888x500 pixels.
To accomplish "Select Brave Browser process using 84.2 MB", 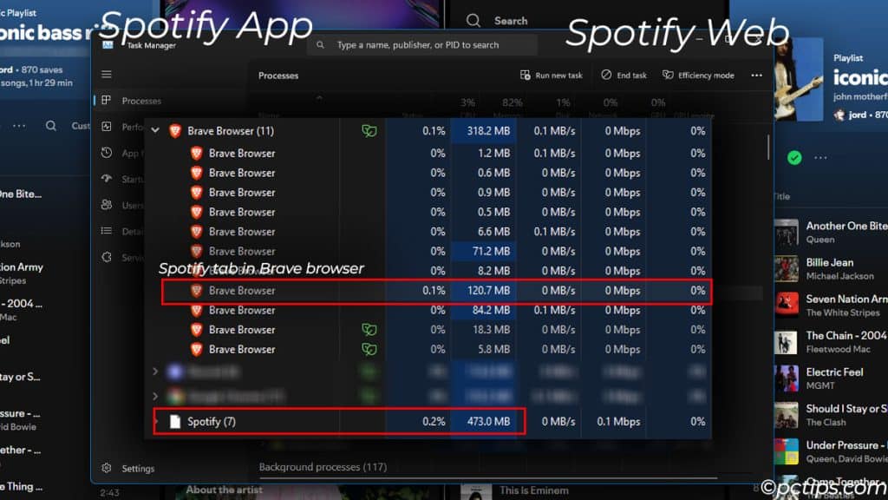I will tap(428, 310).
